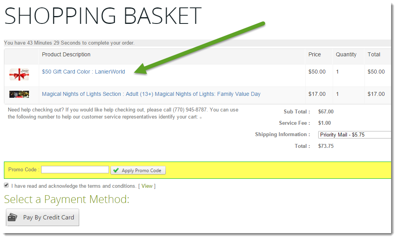
Task: Click the Quantity column header
Action: (x=346, y=54)
